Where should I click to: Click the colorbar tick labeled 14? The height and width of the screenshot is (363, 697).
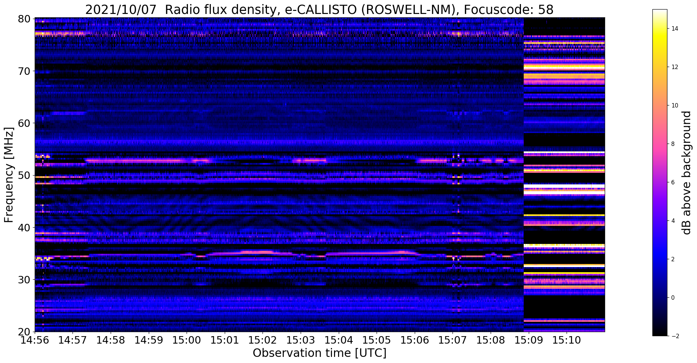pos(674,29)
